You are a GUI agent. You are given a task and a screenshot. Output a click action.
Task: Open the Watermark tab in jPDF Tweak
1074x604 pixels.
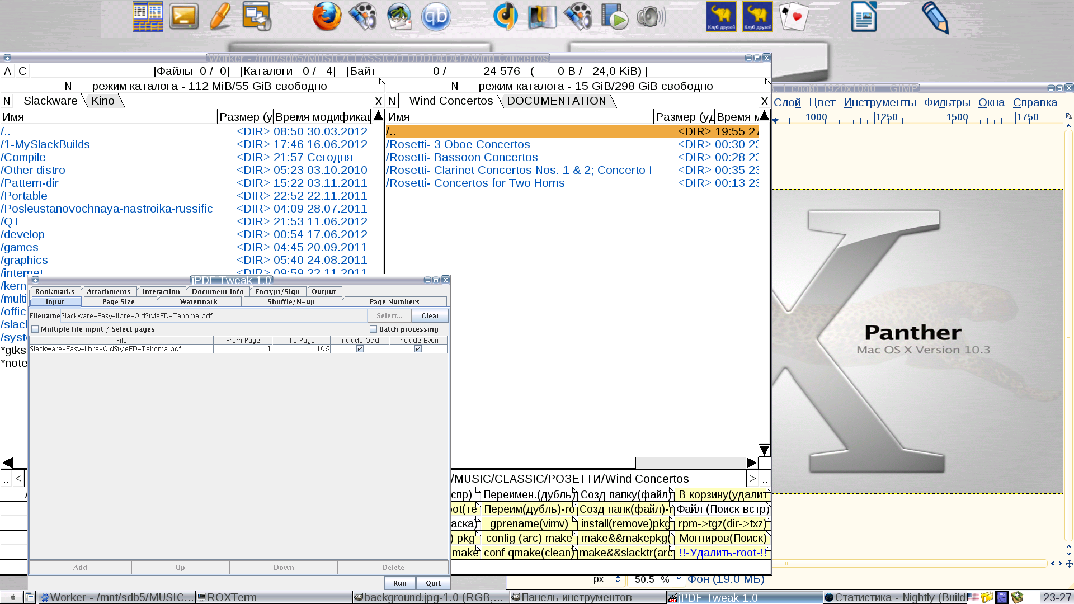point(199,302)
